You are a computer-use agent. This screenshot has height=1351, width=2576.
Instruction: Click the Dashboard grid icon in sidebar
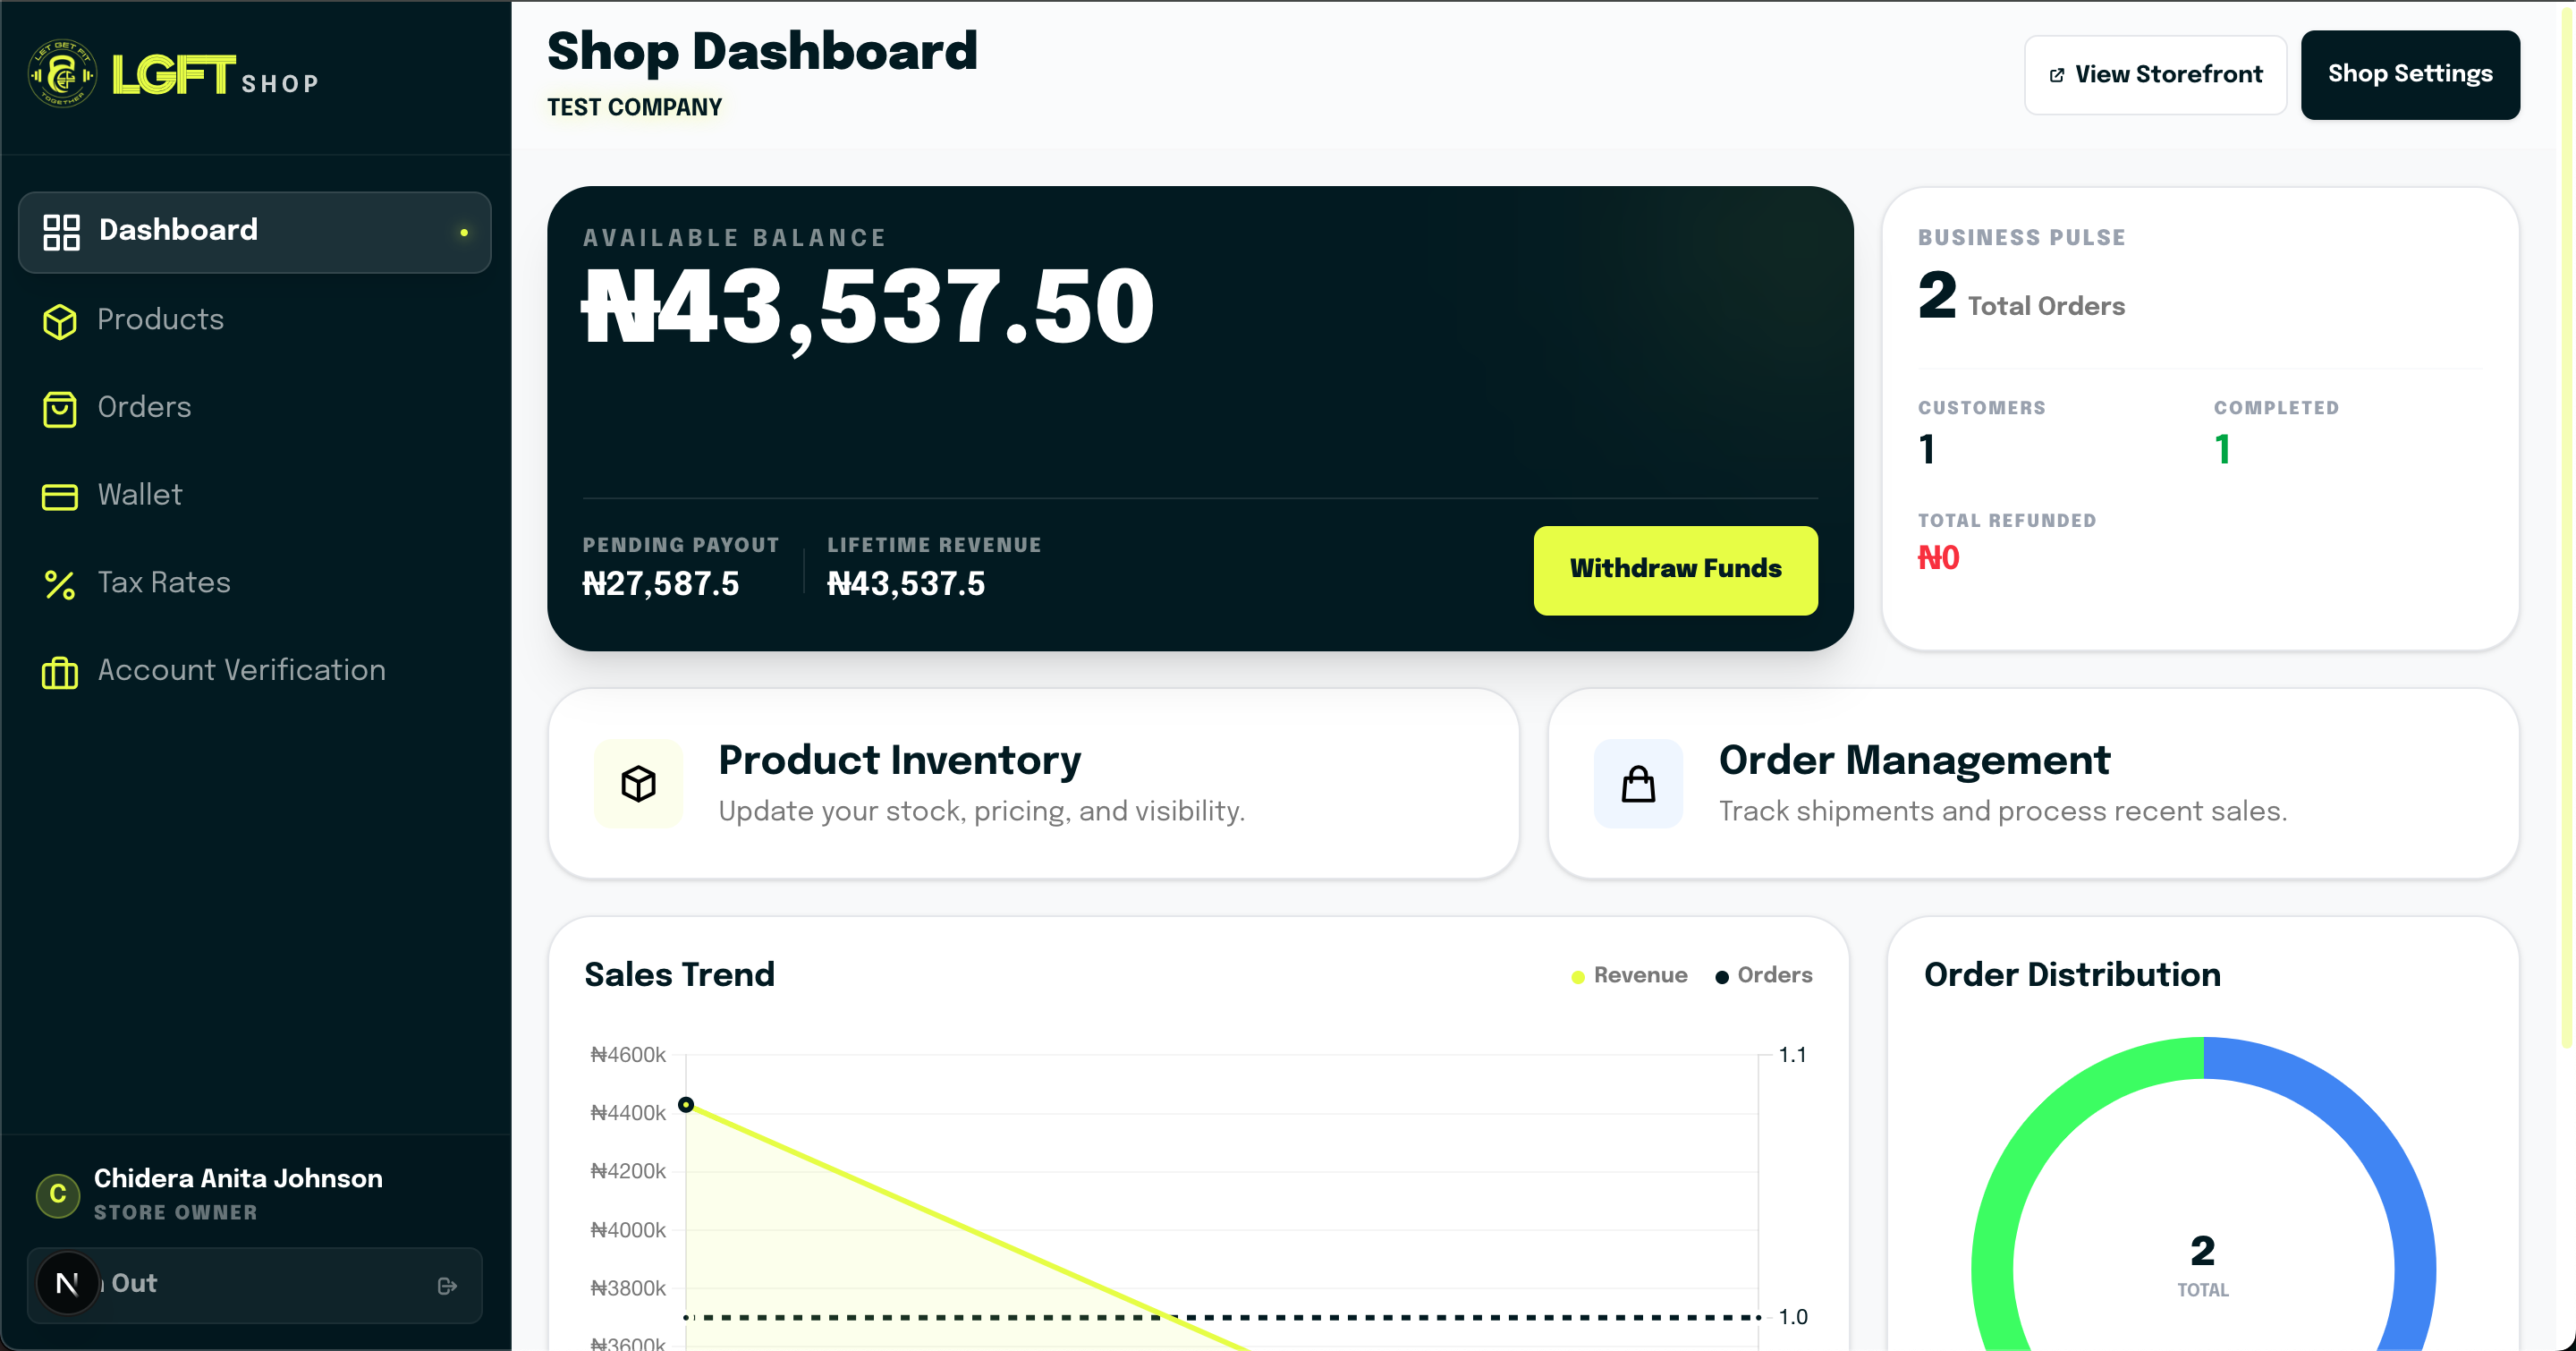61,232
